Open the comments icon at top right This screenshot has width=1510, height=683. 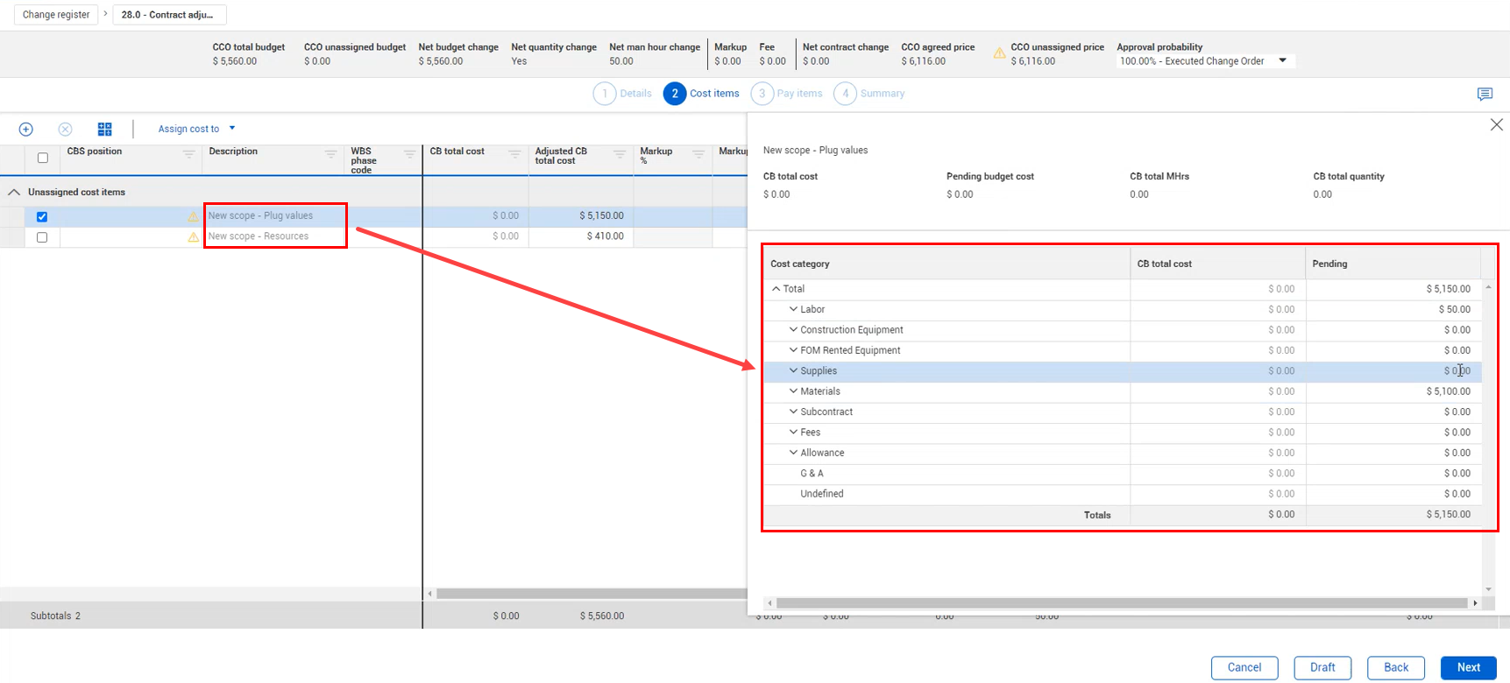pyautogui.click(x=1485, y=95)
